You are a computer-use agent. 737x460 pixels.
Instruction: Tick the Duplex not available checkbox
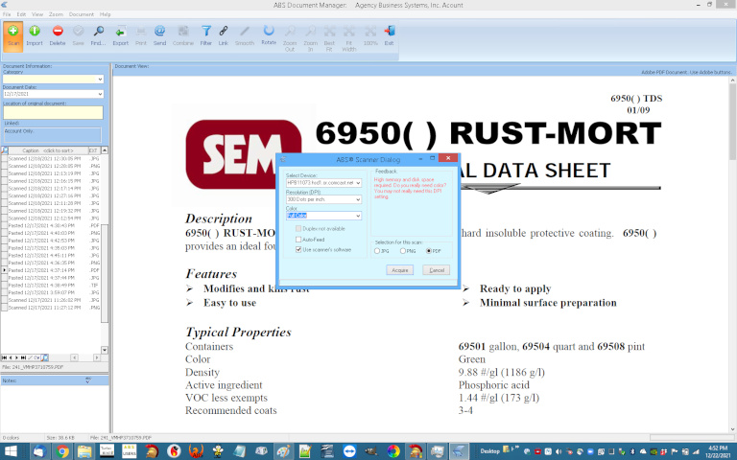[298, 229]
